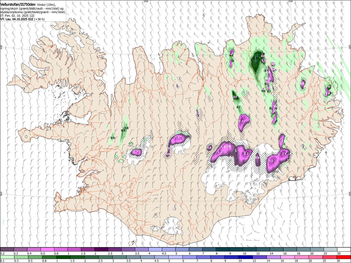The height and width of the screenshot is (263, 351).
Task: Click the bright pink 0.5 snow scale swatch
Action: [47, 249]
